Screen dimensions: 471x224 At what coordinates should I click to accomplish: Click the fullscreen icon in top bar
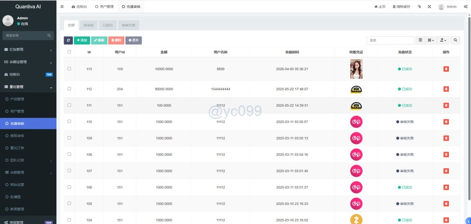click(429, 7)
